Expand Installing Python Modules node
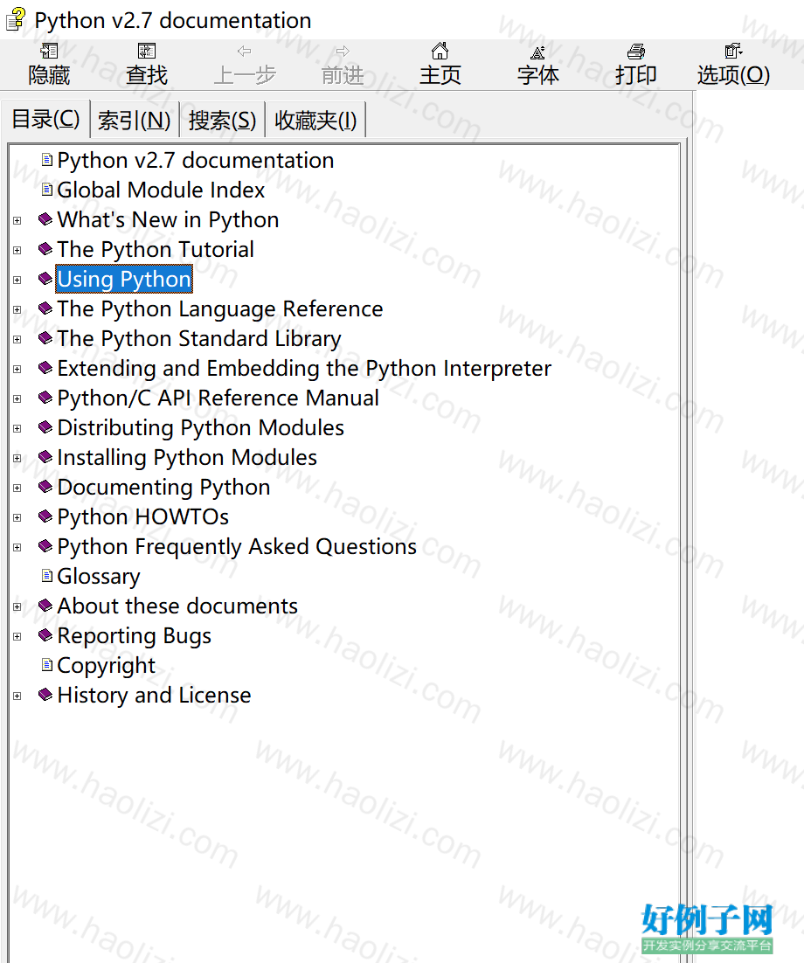The width and height of the screenshot is (804, 963). point(17,458)
